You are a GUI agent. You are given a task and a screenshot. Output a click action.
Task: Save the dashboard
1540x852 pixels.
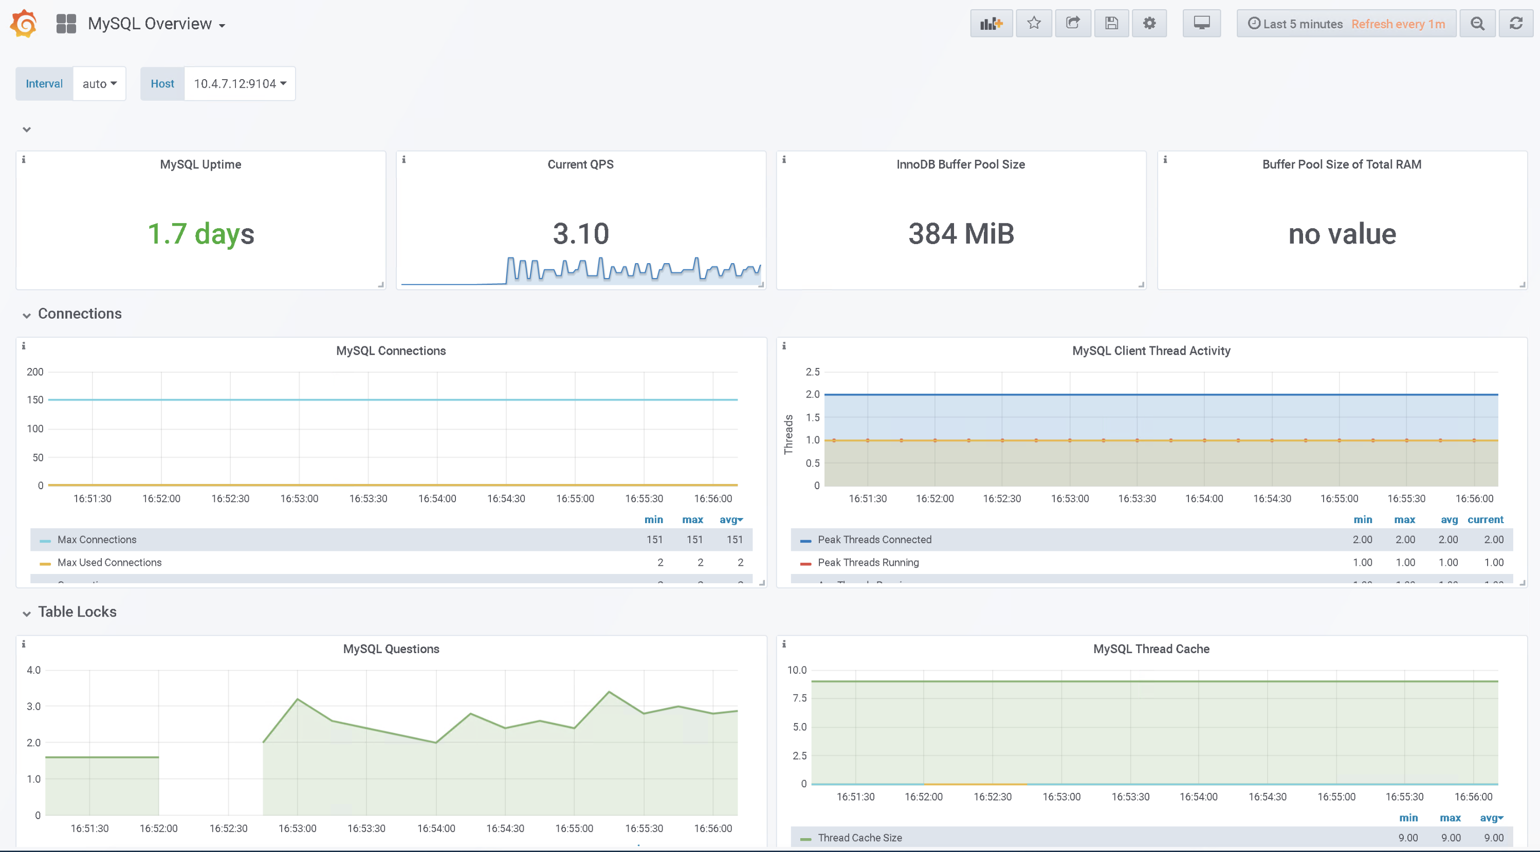[1111, 24]
